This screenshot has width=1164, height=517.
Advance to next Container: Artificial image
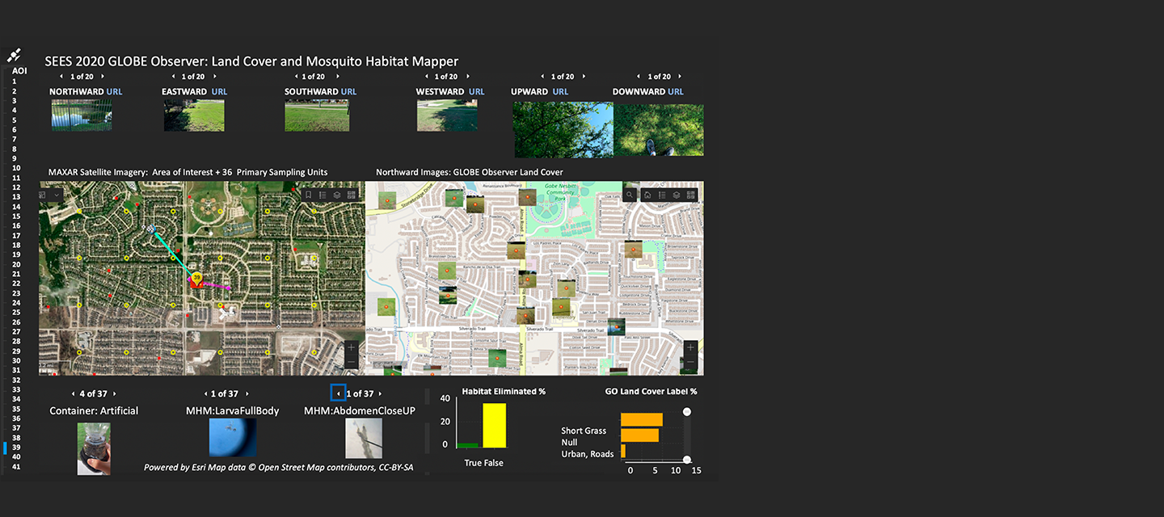115,394
